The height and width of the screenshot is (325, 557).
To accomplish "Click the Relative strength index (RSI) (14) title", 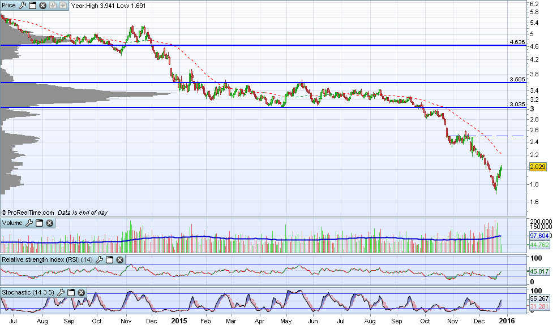I will (x=47, y=259).
